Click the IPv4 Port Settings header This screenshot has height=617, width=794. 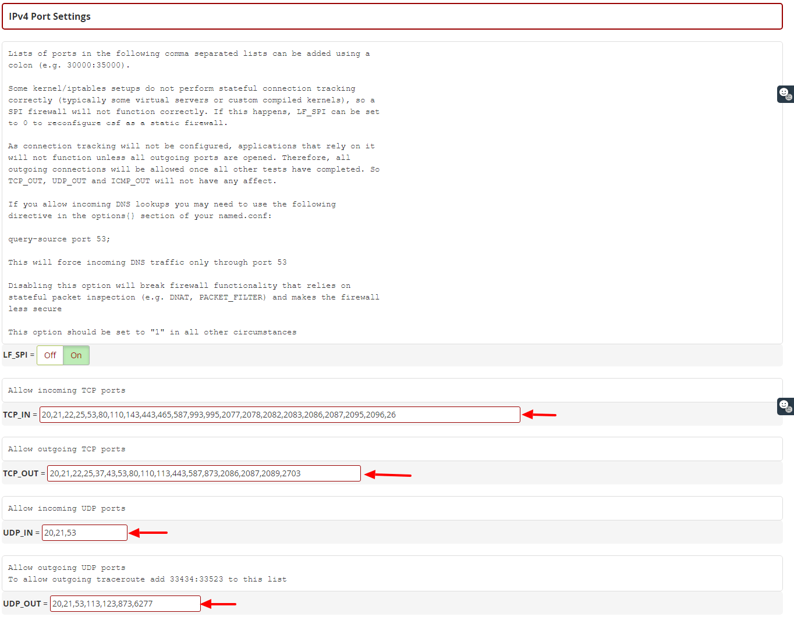tap(50, 16)
